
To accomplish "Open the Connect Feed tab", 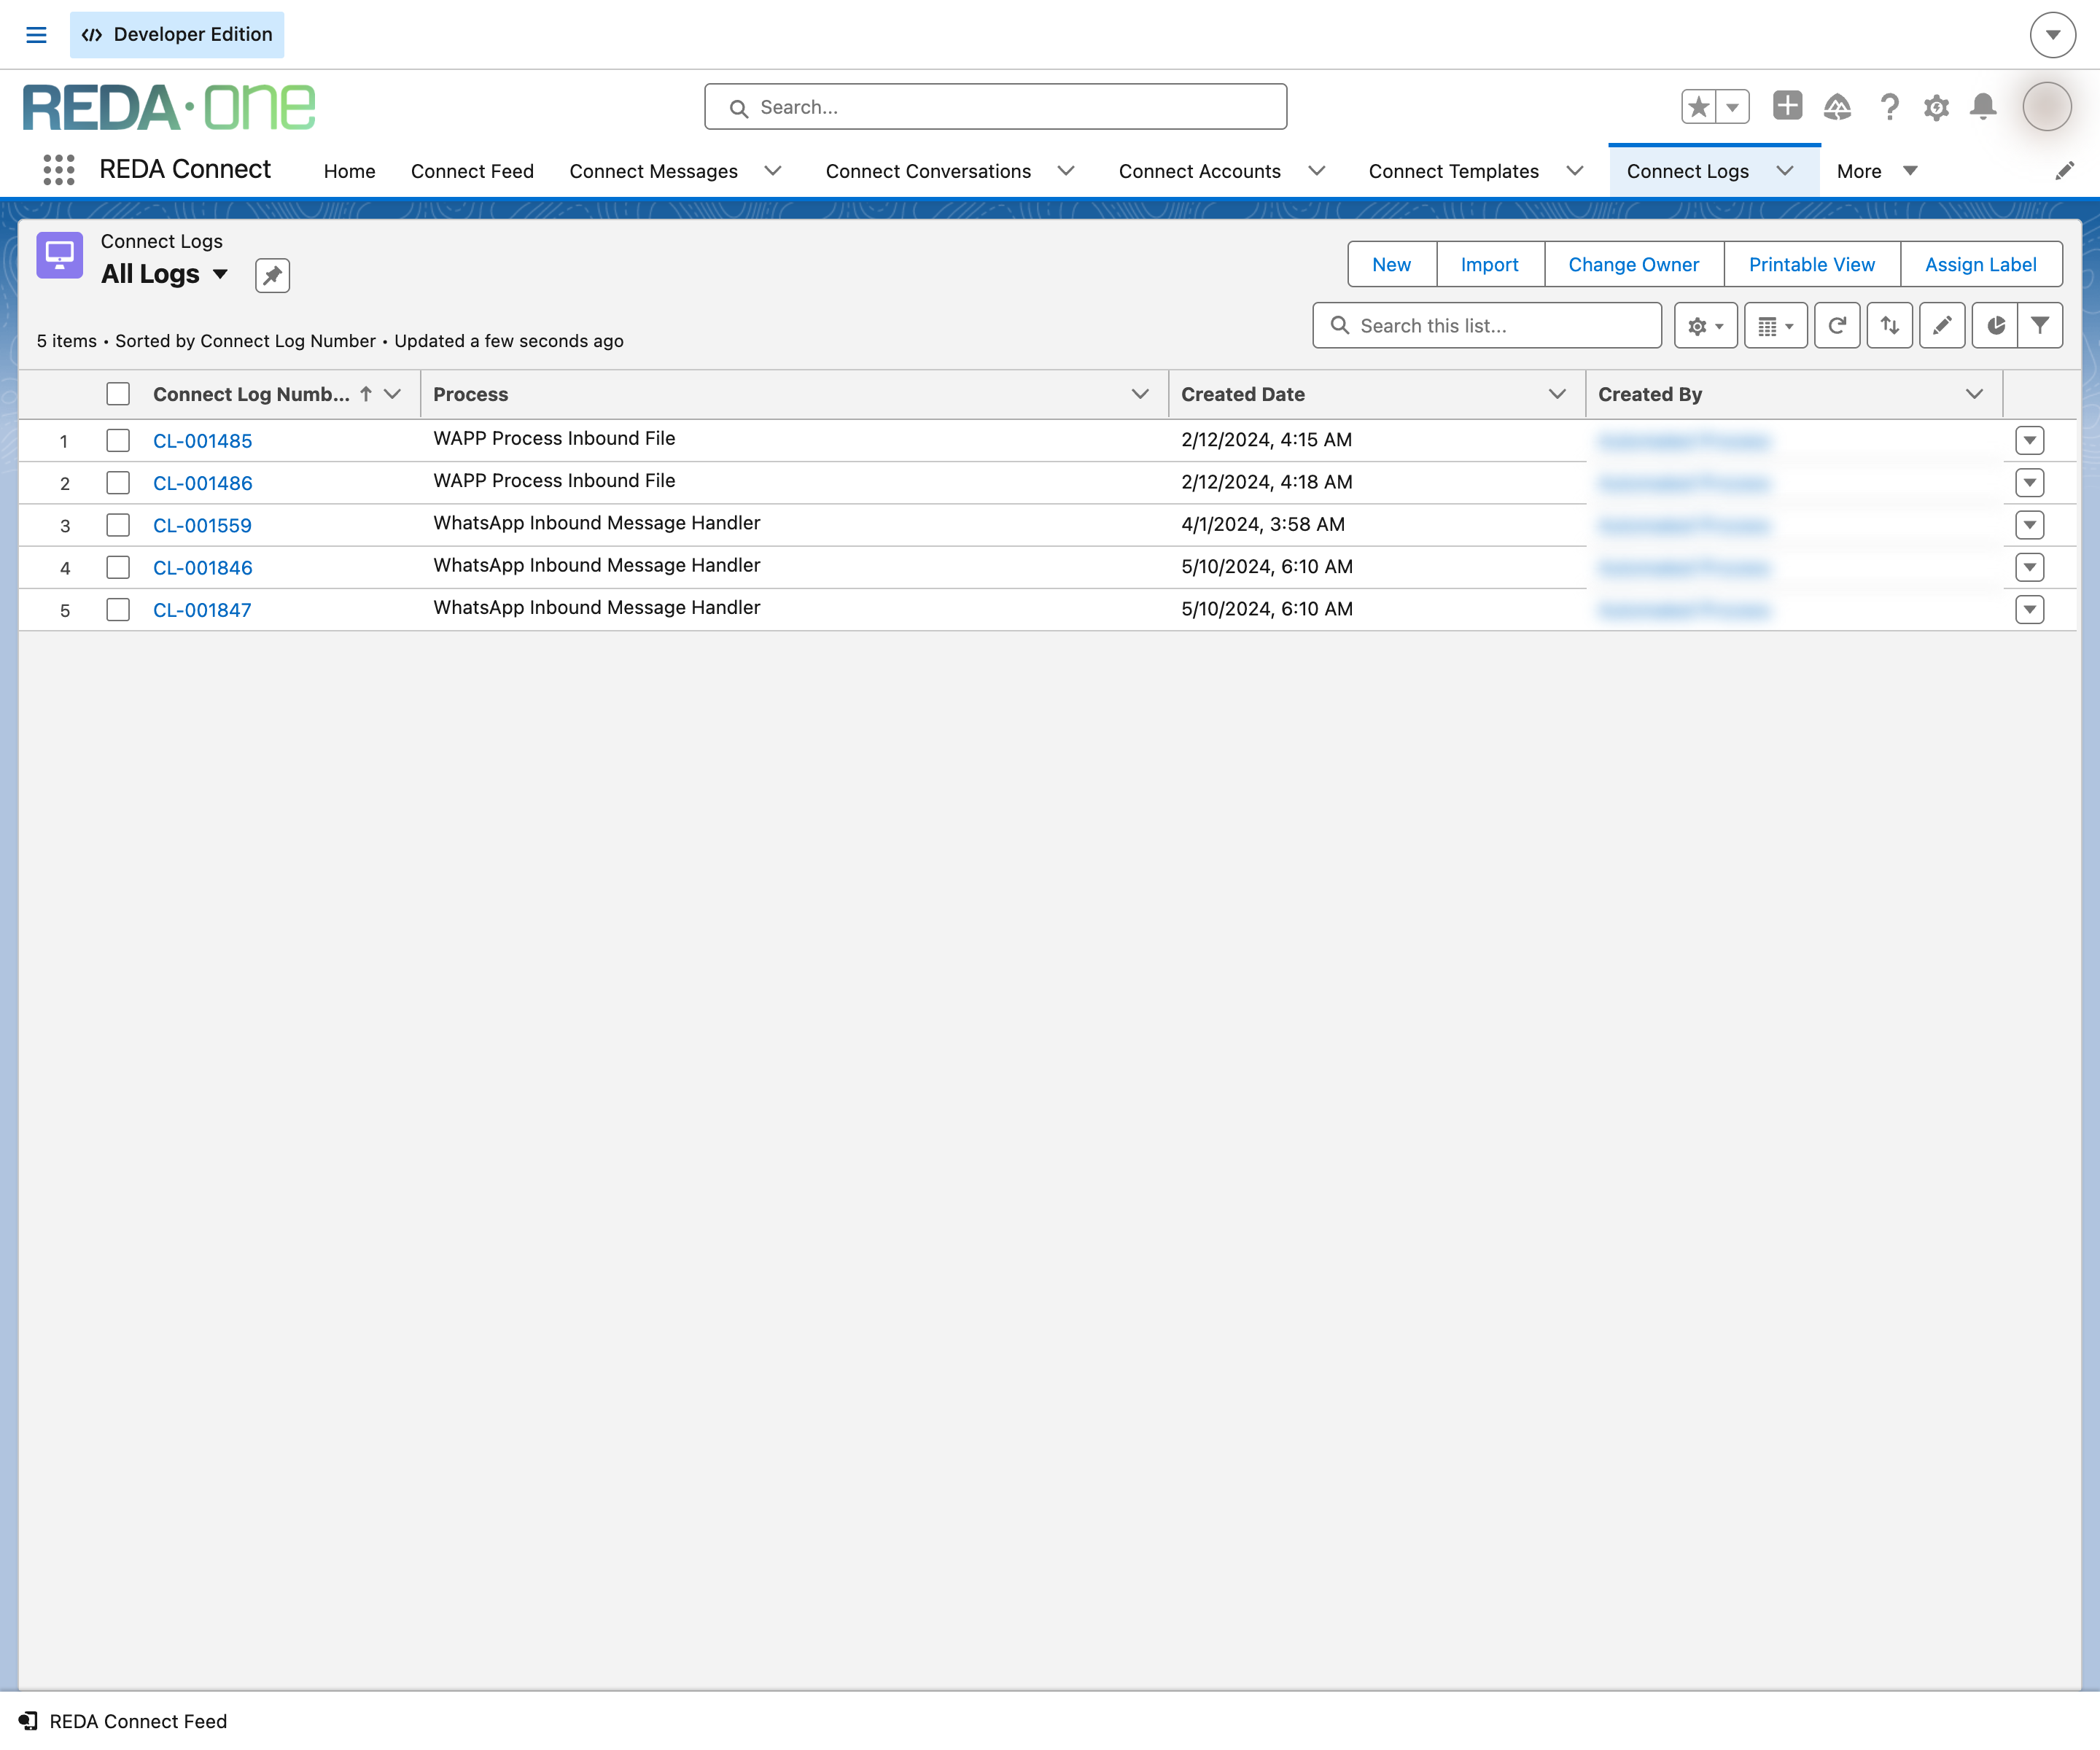I will click(472, 171).
